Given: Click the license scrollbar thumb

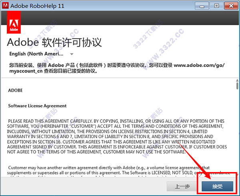Looking at the screenshot, I should [237, 86].
